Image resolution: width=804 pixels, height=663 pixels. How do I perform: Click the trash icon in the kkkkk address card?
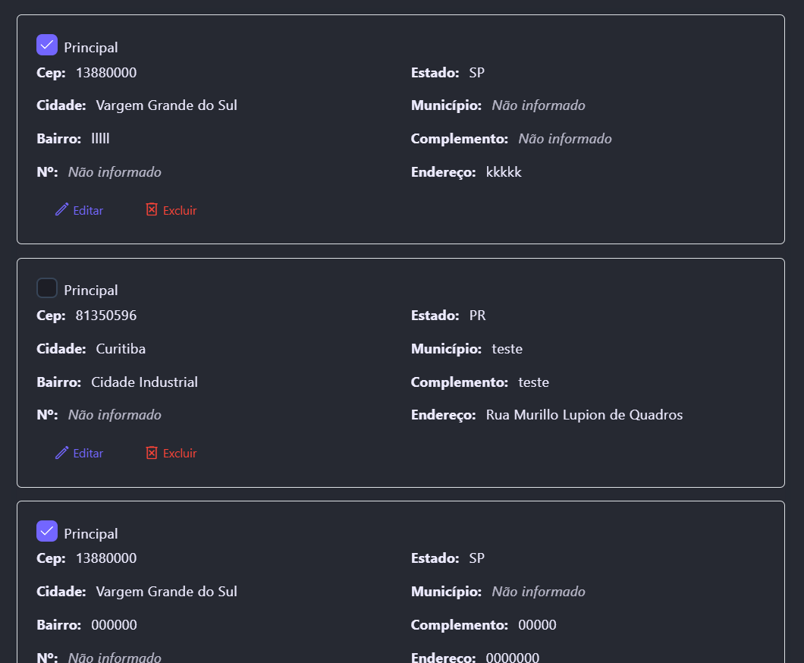click(x=152, y=209)
